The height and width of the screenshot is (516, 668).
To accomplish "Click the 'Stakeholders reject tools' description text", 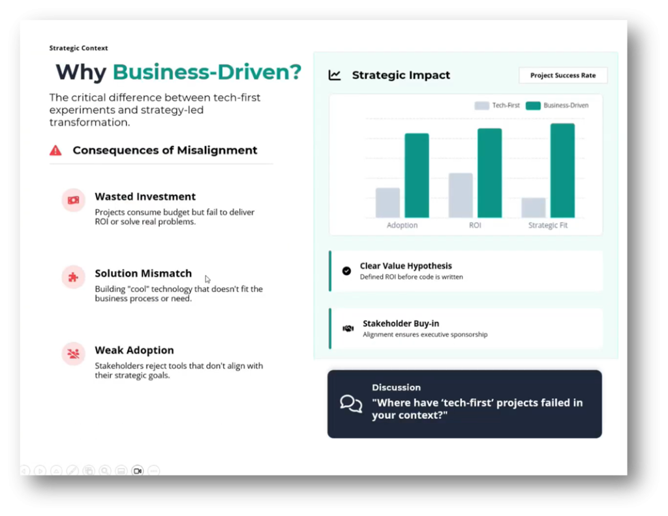I will click(179, 371).
